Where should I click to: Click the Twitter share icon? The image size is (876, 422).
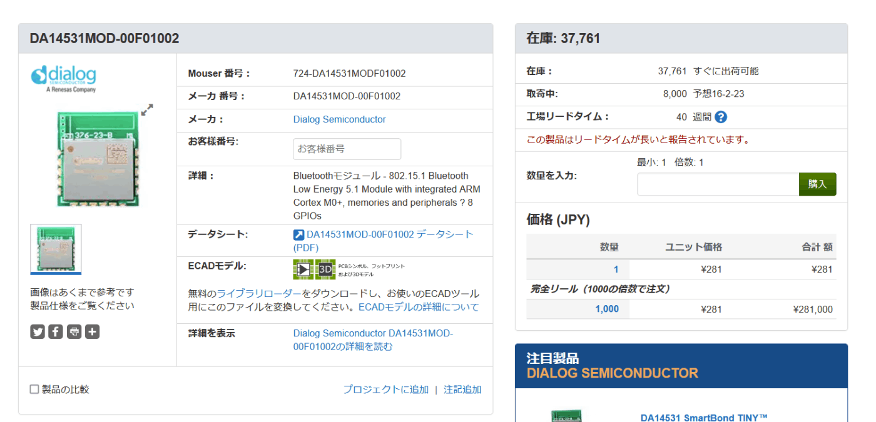[38, 332]
